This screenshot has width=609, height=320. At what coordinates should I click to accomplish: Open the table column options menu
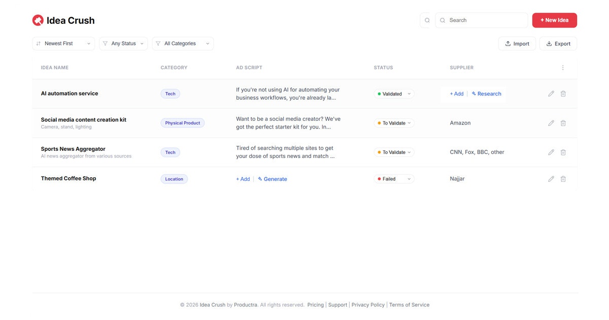tap(563, 68)
